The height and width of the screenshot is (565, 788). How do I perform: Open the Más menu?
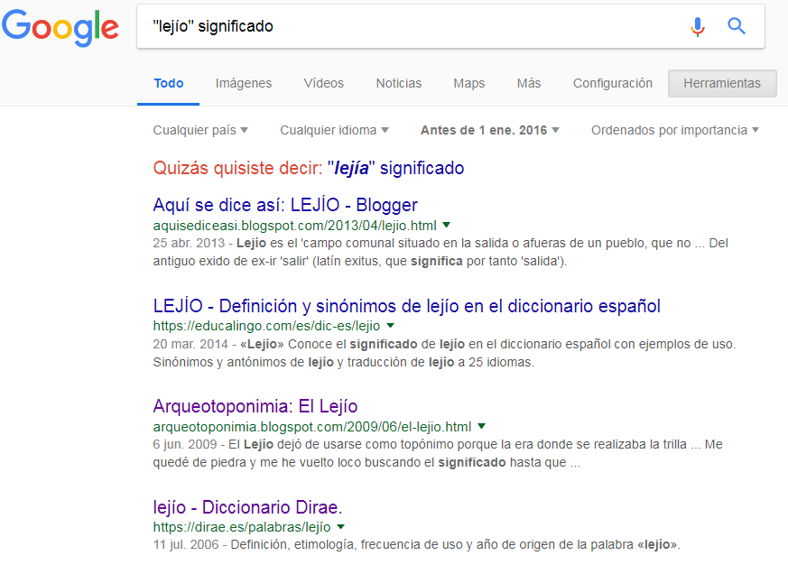[529, 83]
